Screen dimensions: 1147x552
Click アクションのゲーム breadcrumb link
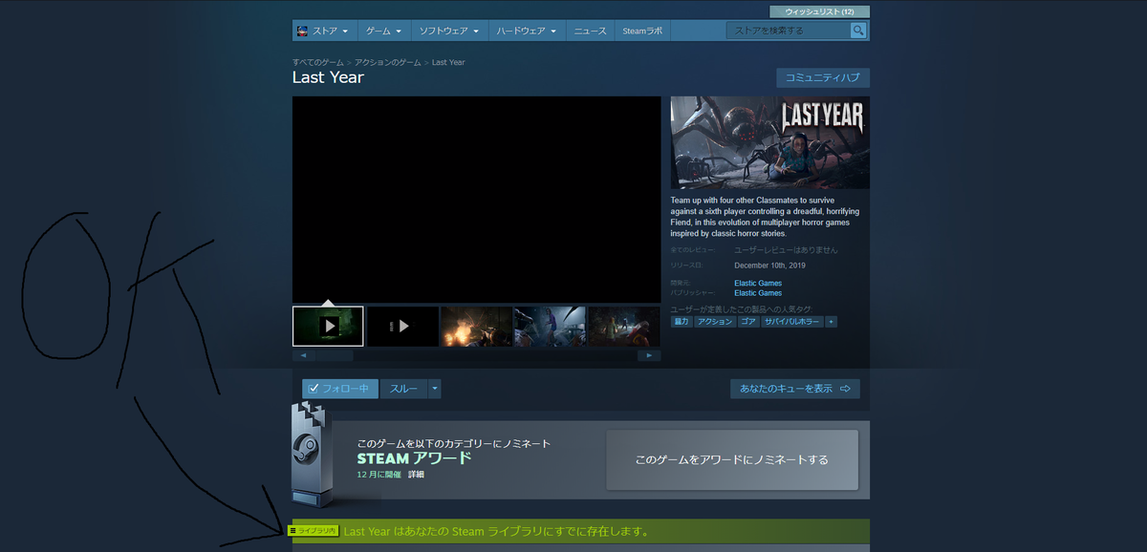click(x=387, y=62)
